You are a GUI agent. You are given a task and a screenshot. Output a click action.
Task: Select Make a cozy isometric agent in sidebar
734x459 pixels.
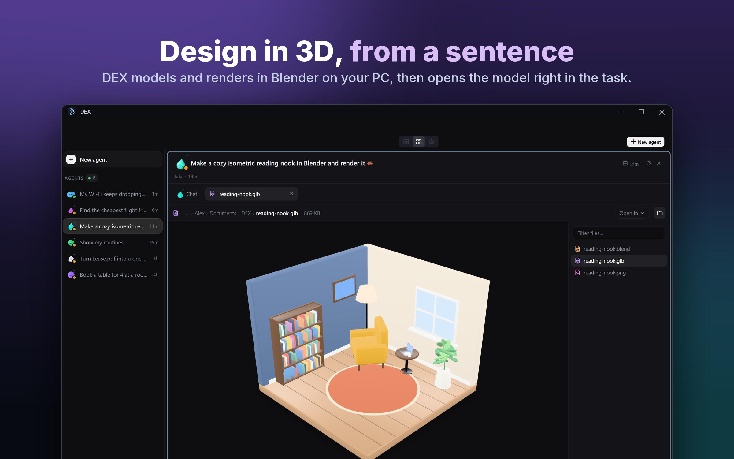(x=113, y=226)
